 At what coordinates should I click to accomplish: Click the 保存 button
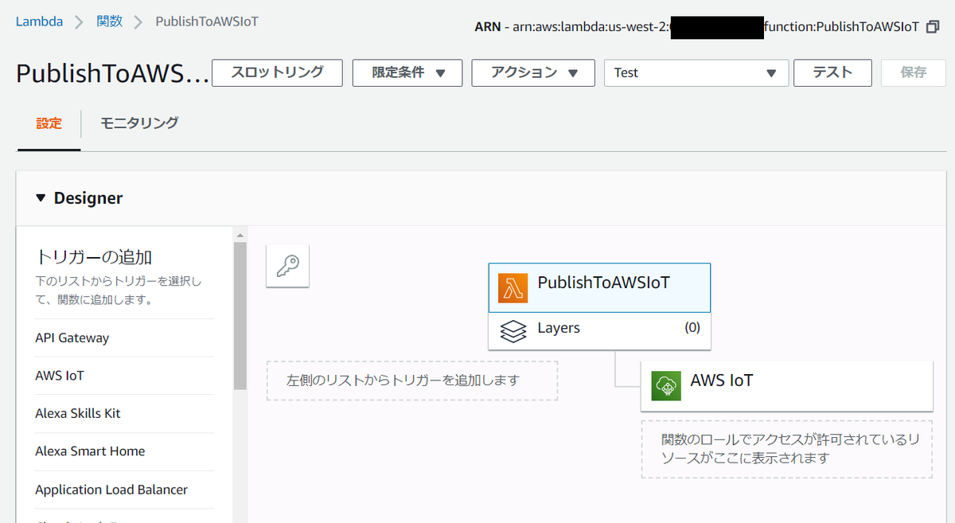tap(914, 72)
